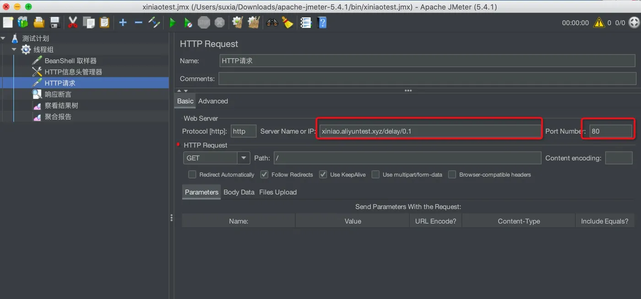Open the Help question mark icon
The height and width of the screenshot is (299, 641).
(322, 22)
